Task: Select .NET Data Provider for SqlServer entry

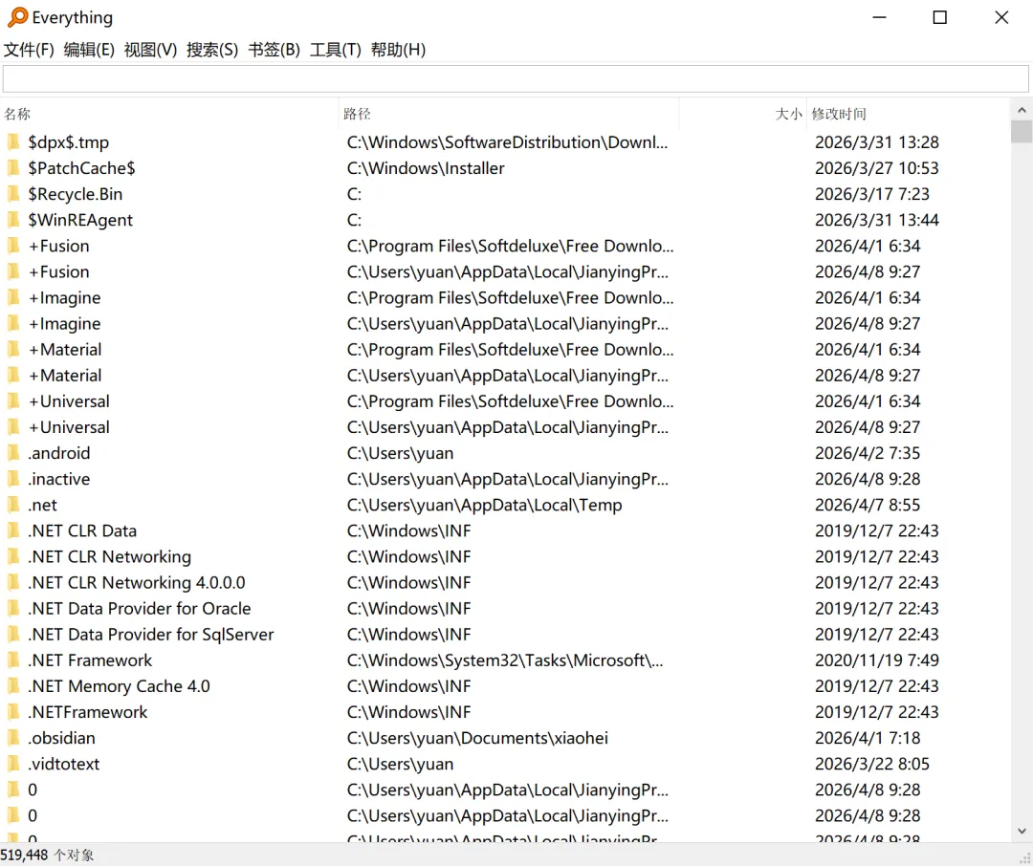Action: point(151,634)
